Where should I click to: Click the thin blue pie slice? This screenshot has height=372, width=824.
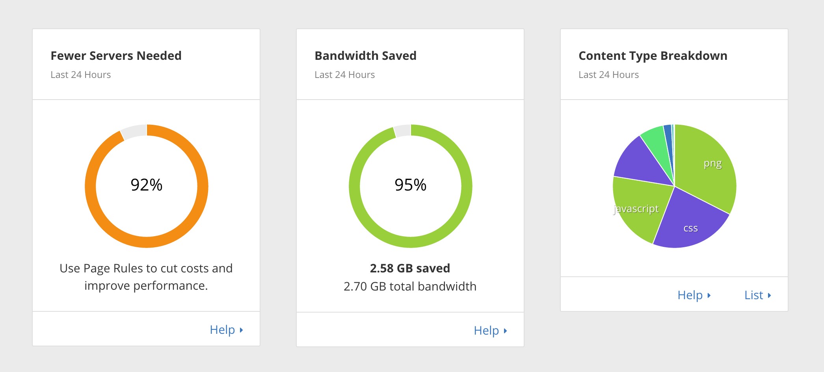pyautogui.click(x=668, y=136)
